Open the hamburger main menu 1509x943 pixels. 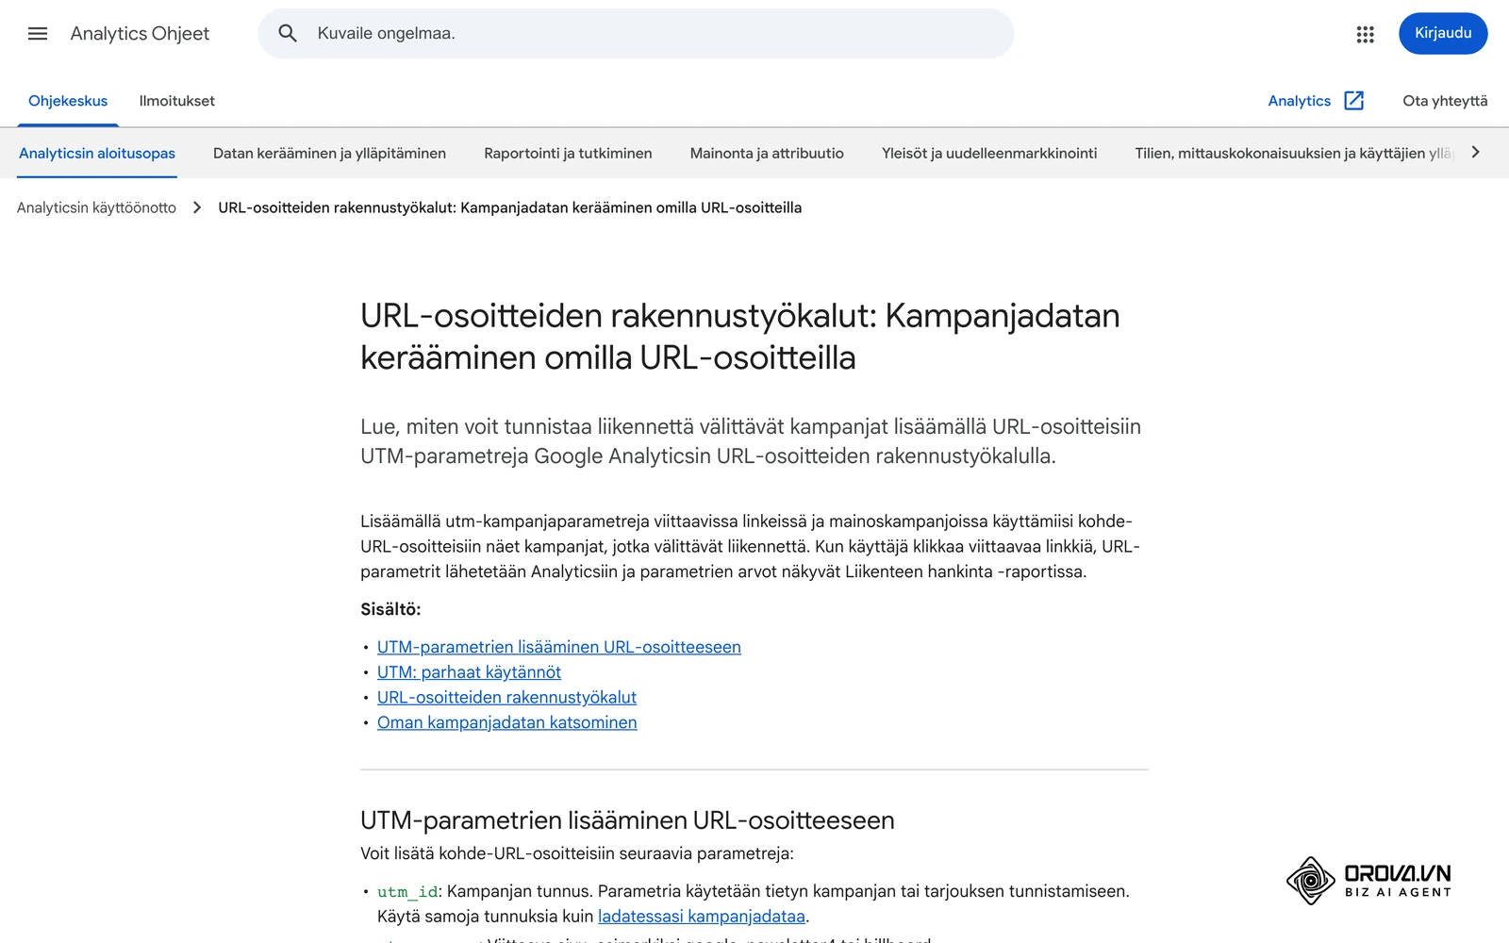(x=38, y=34)
